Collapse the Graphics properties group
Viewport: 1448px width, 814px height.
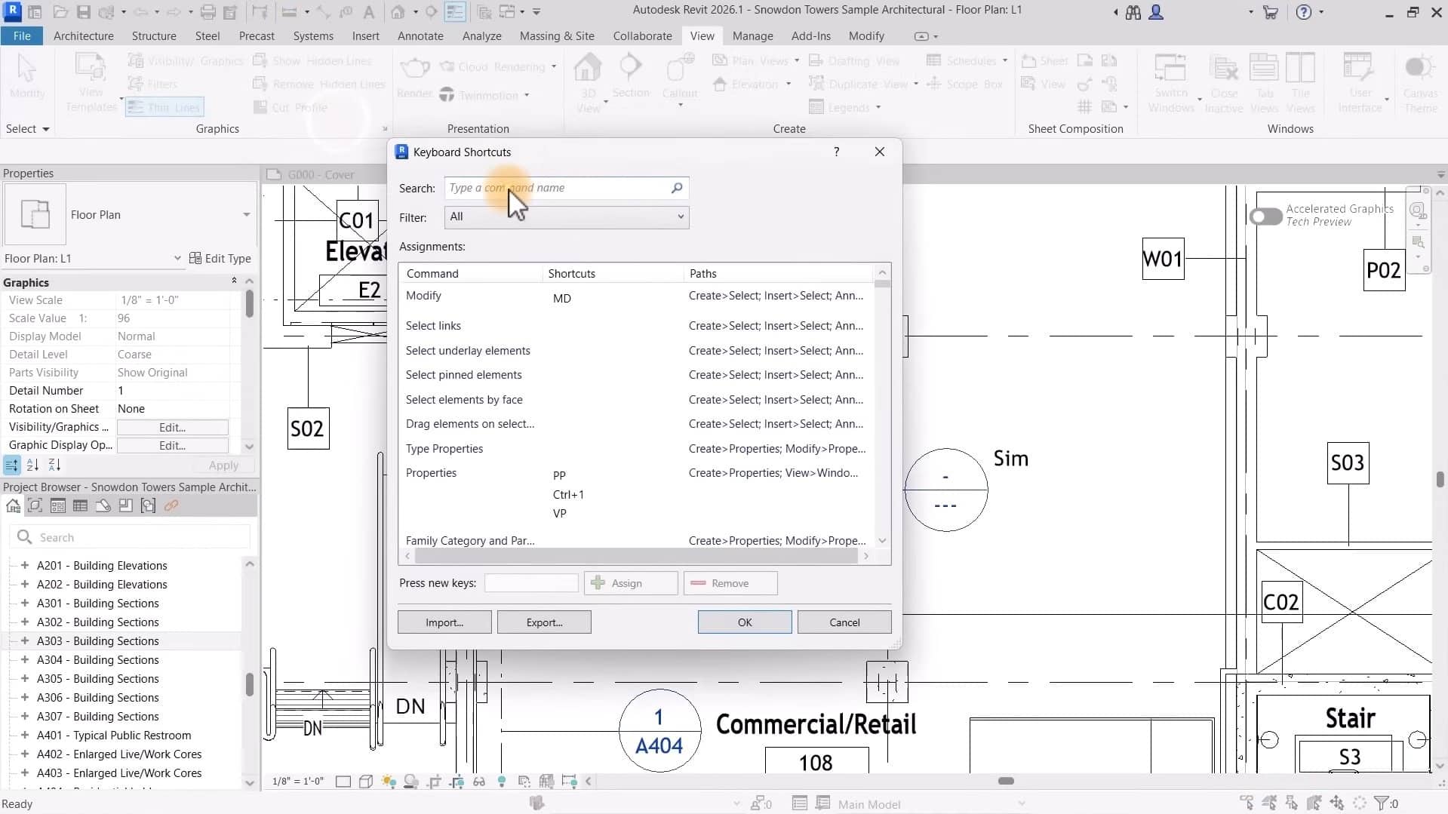pyautogui.click(x=234, y=281)
